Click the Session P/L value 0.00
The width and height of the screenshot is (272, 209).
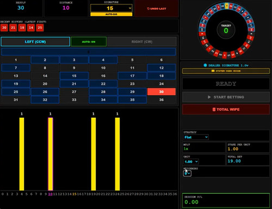click(x=191, y=202)
